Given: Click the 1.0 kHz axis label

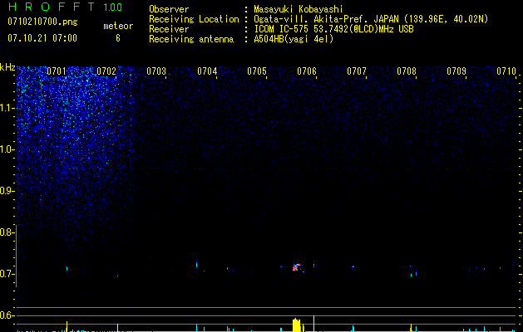Looking at the screenshot, I should coord(7,149).
